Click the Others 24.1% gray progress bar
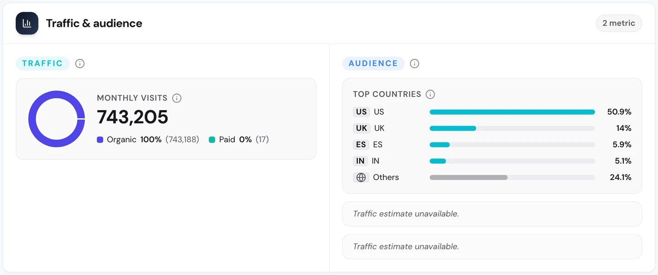The height and width of the screenshot is (275, 658). tap(512, 177)
